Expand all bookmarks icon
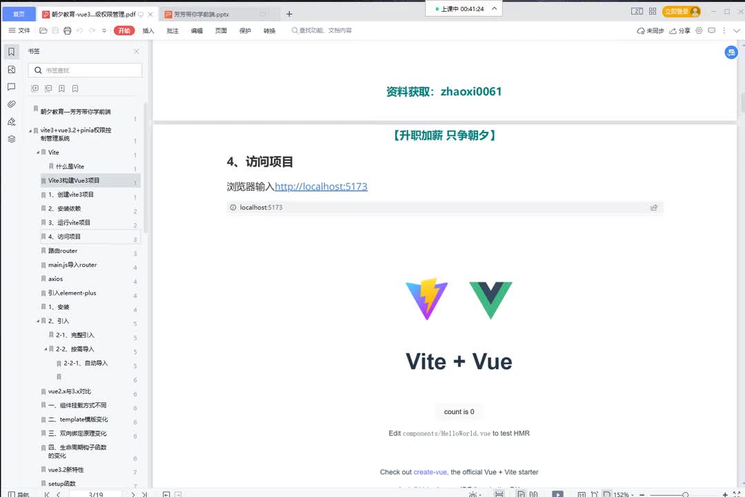745x497 pixels. tap(34, 88)
